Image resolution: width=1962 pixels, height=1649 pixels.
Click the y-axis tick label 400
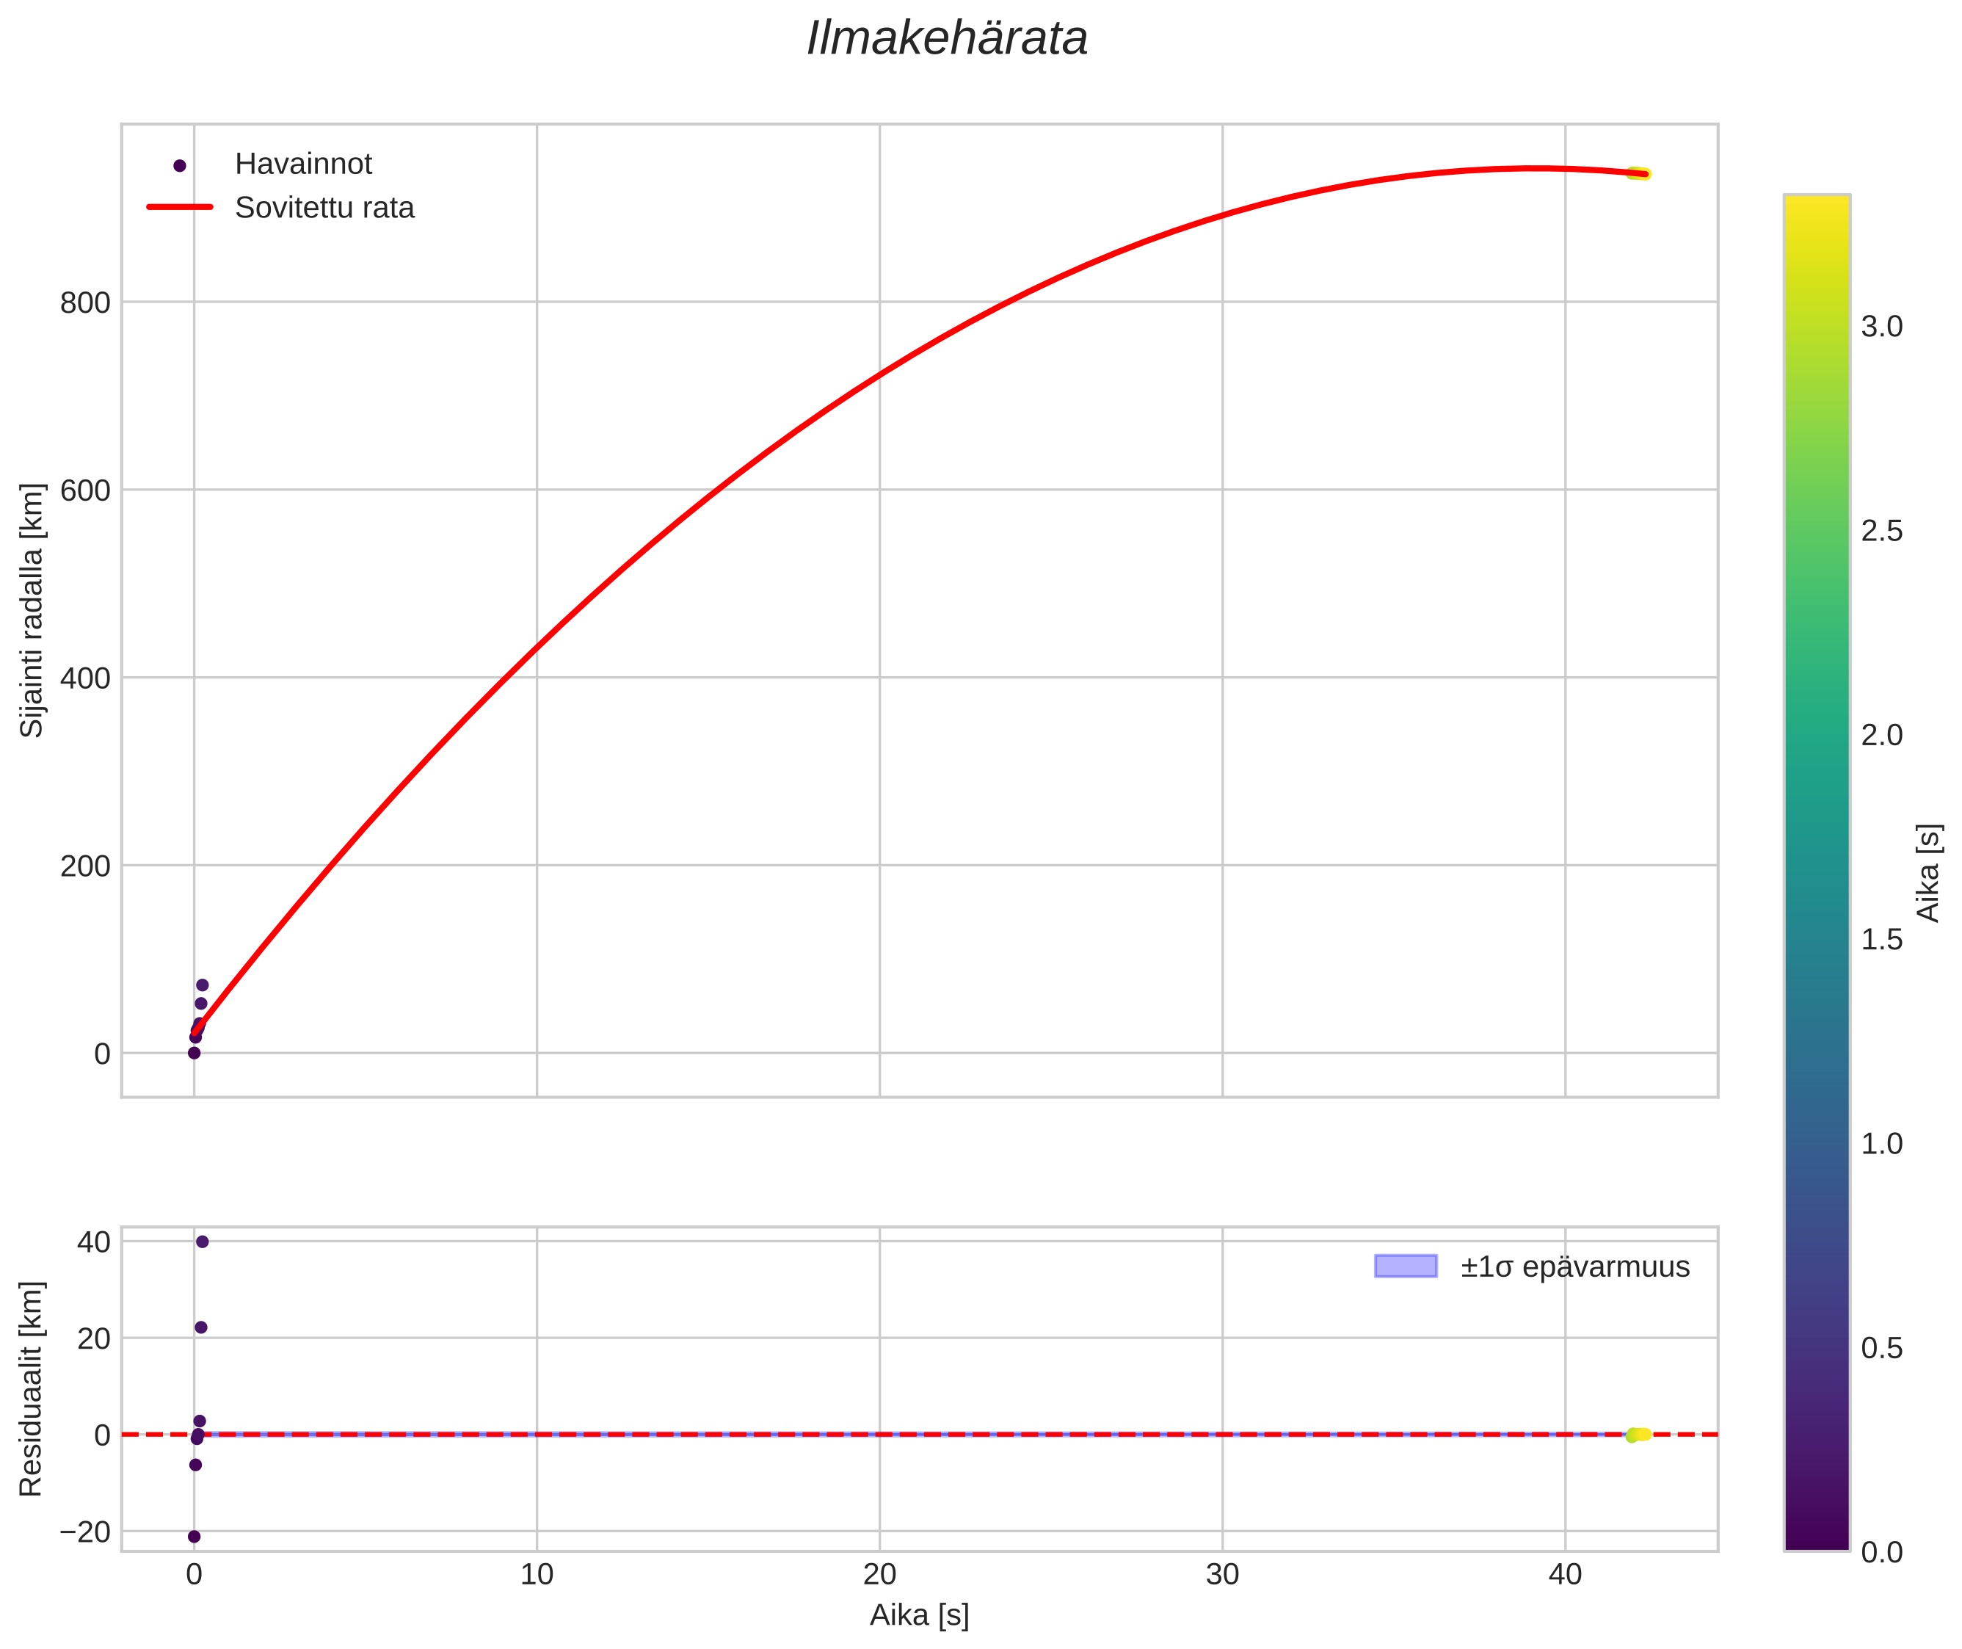85,678
